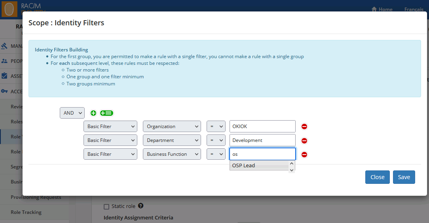
Task: Click the People icon in sidebar
Action: (4, 61)
